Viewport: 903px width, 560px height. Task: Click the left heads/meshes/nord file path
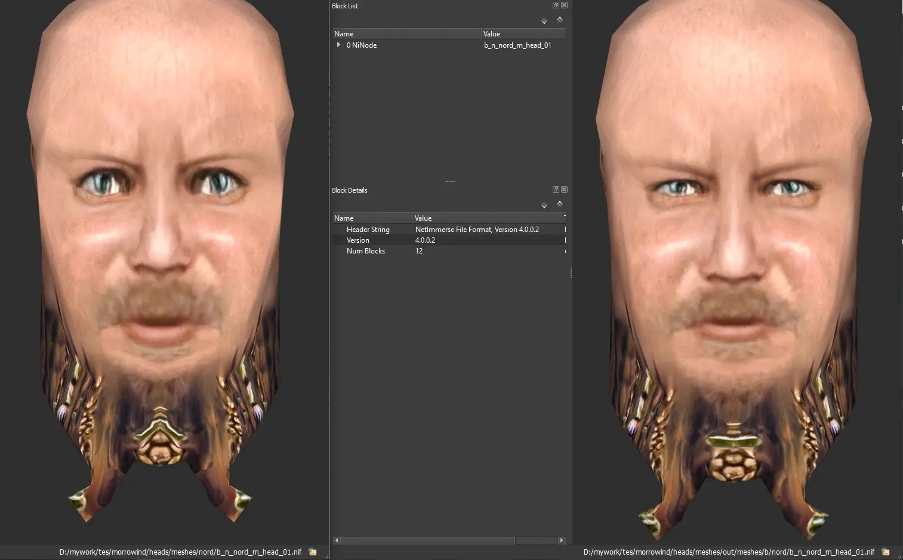(x=181, y=552)
